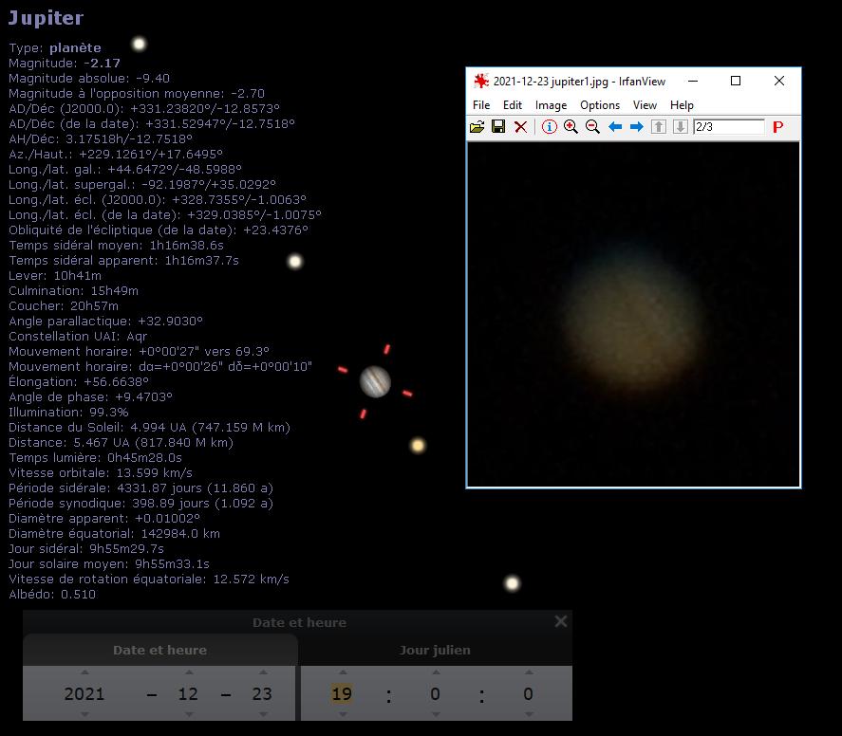
Task: Close the Date et heure dialog
Action: tap(561, 621)
